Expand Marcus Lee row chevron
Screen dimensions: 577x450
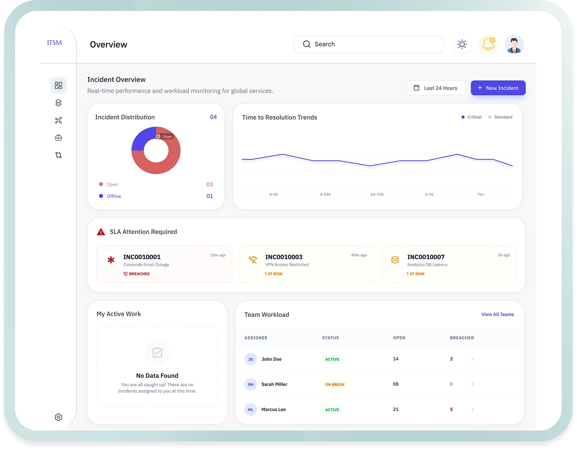coord(473,410)
